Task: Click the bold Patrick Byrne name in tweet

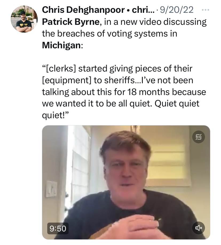Action: (71, 22)
